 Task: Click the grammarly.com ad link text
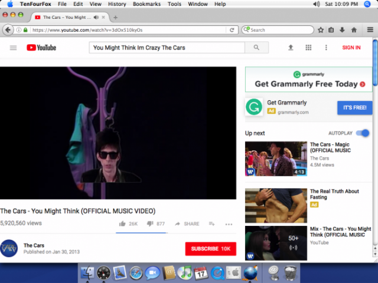[x=293, y=112]
